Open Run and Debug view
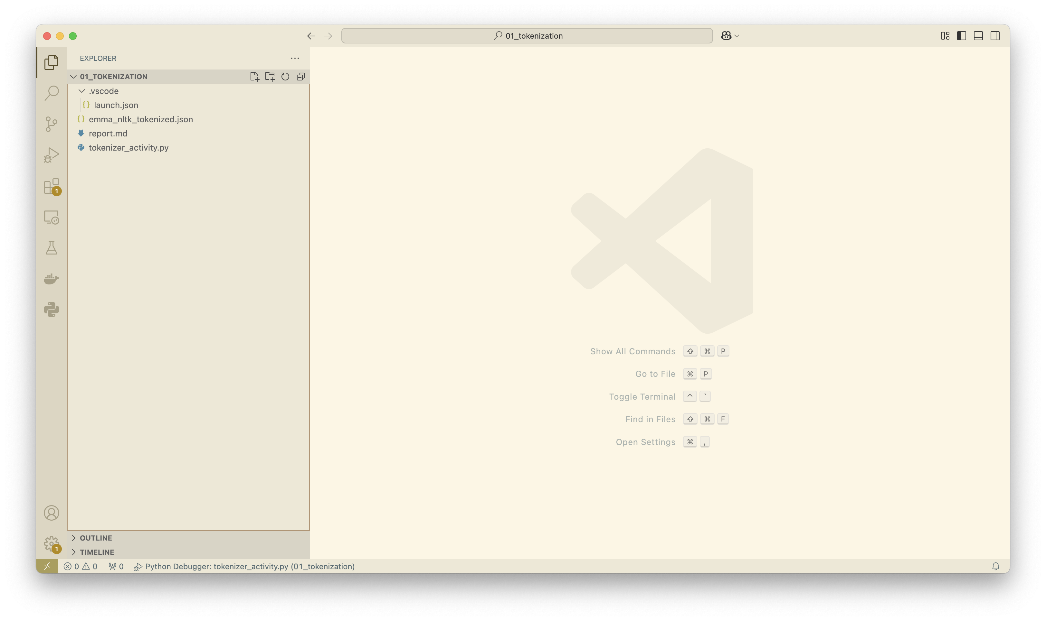Image resolution: width=1046 pixels, height=621 pixels. [x=52, y=155]
